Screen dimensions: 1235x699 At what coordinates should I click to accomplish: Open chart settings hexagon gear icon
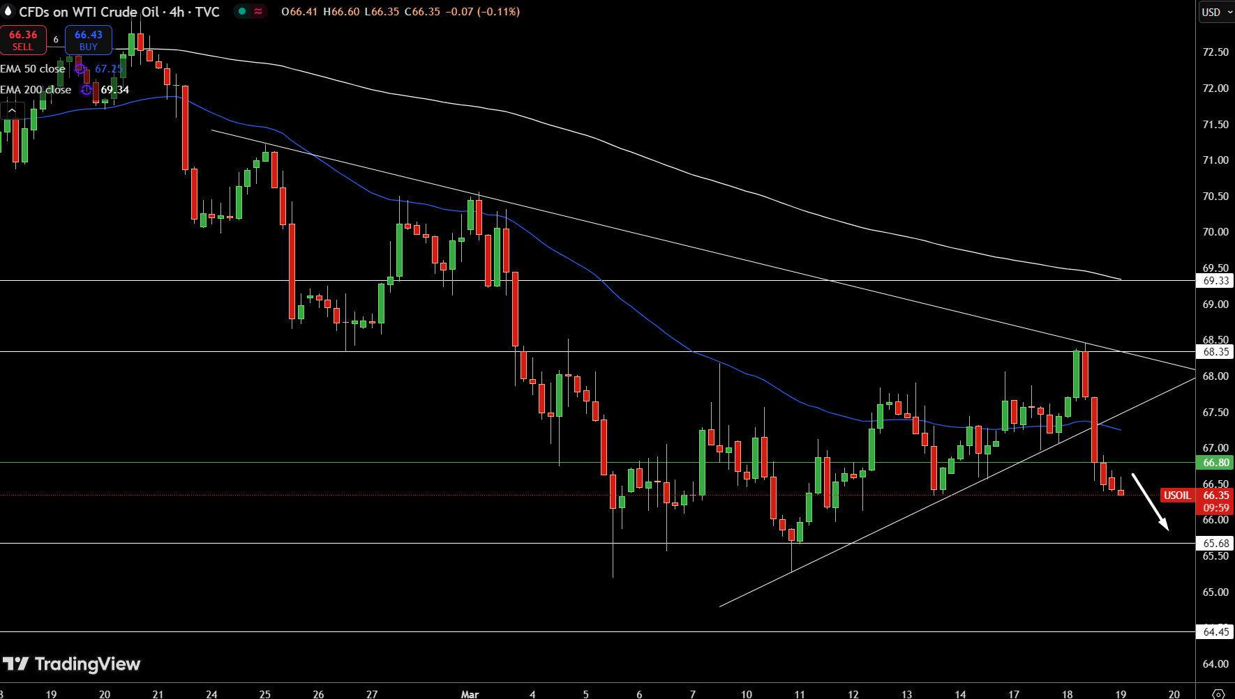(1218, 694)
